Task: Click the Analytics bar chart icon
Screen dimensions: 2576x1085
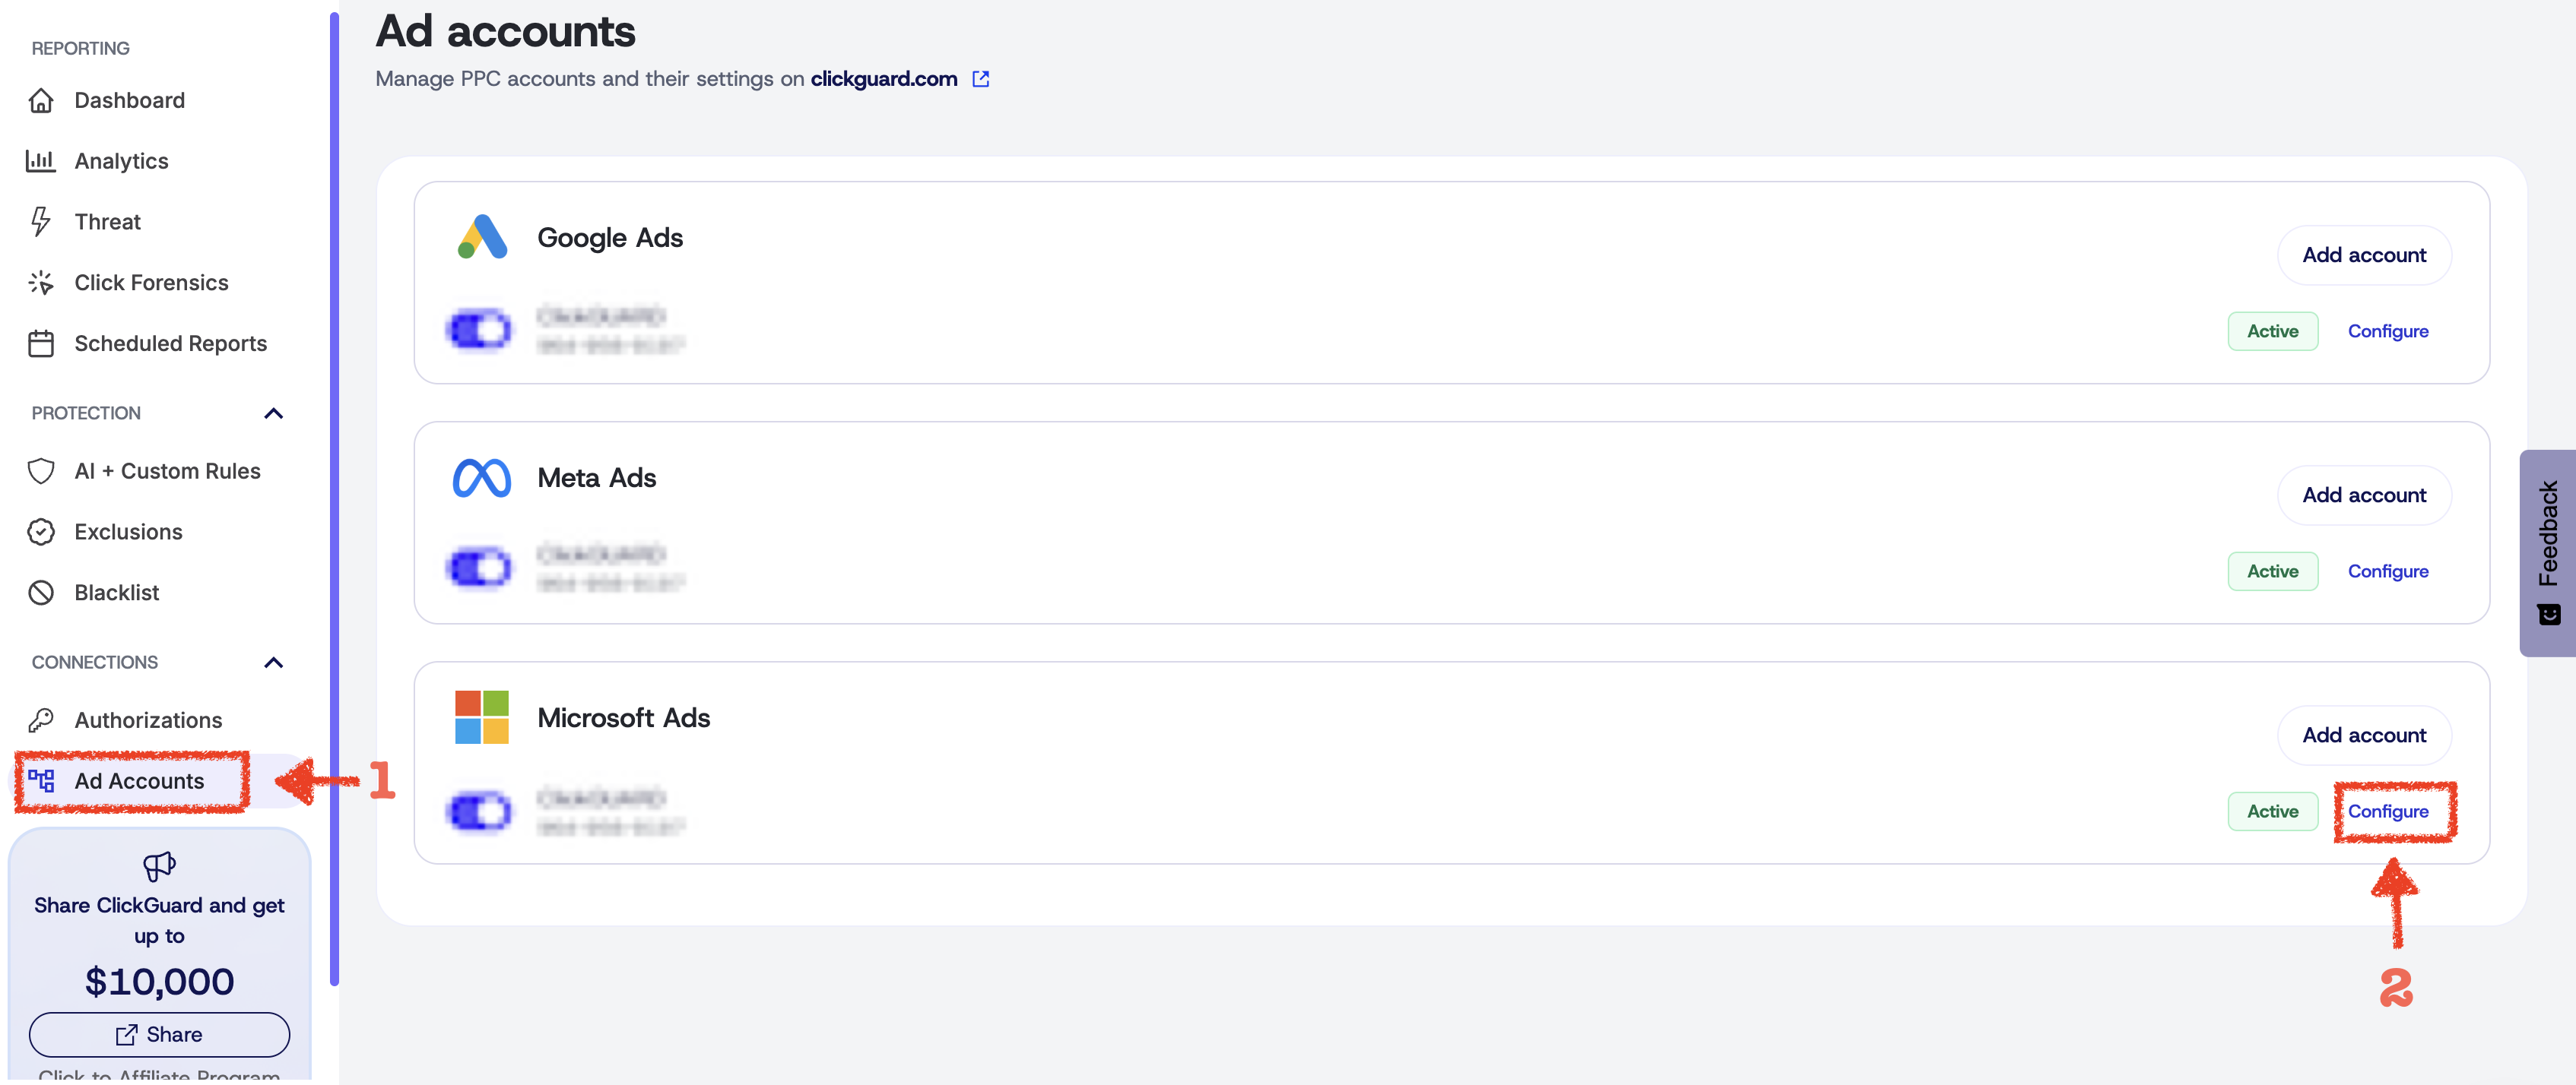Action: point(41,161)
